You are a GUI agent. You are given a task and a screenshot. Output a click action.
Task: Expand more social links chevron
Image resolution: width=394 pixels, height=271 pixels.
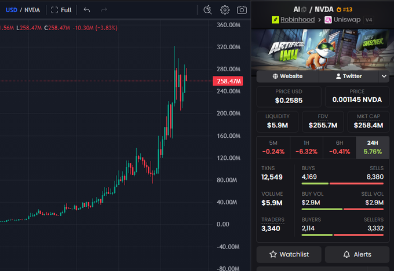(x=384, y=76)
